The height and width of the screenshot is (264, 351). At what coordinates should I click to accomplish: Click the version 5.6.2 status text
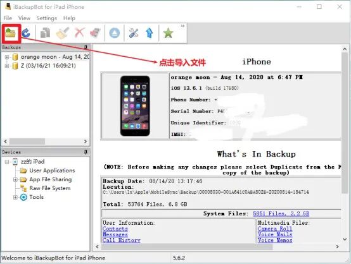click(179, 258)
